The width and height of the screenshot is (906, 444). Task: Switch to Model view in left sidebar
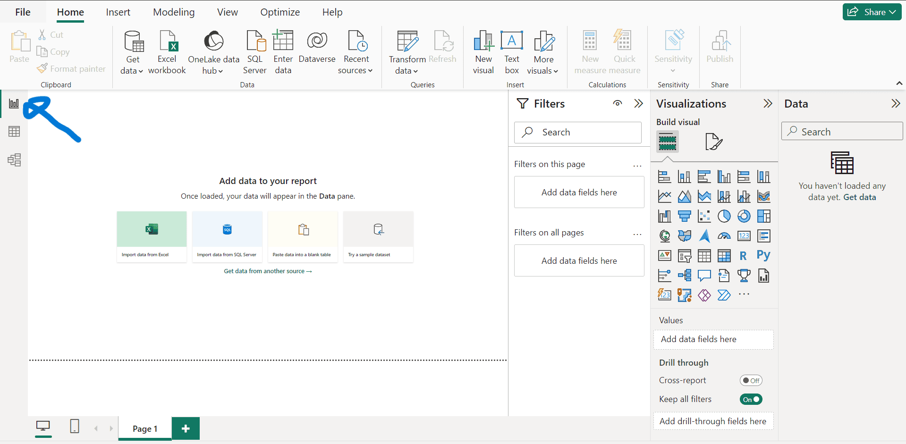pos(14,160)
